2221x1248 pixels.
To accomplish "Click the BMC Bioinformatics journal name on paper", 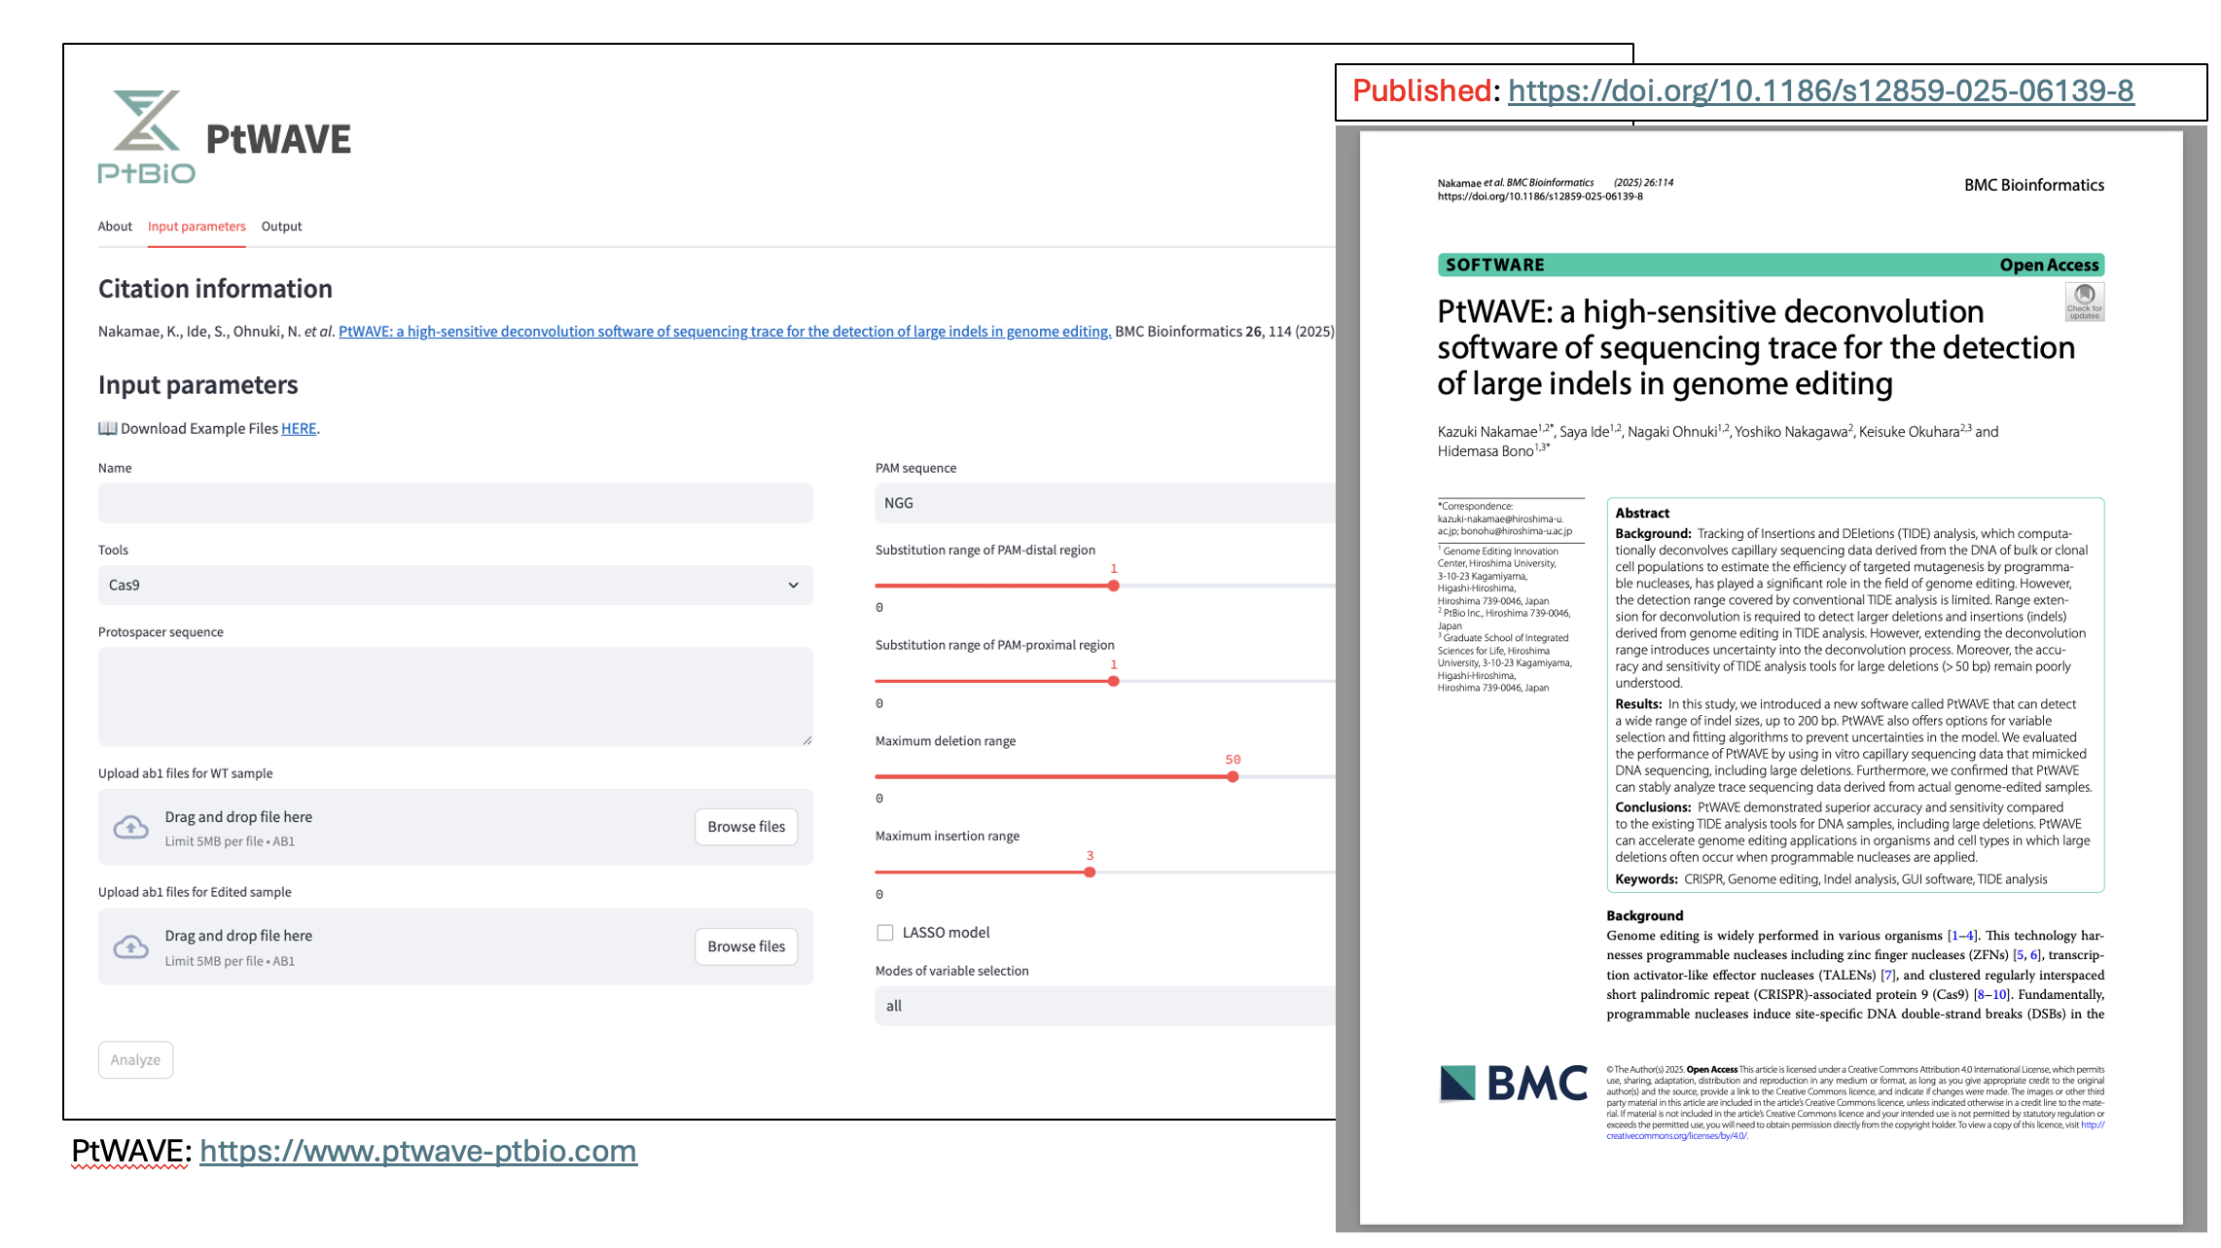I will coord(2033,185).
